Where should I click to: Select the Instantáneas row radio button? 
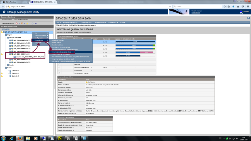click(59, 70)
